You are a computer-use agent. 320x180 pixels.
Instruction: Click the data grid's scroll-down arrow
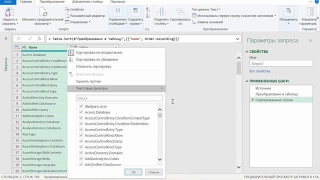[238, 167]
